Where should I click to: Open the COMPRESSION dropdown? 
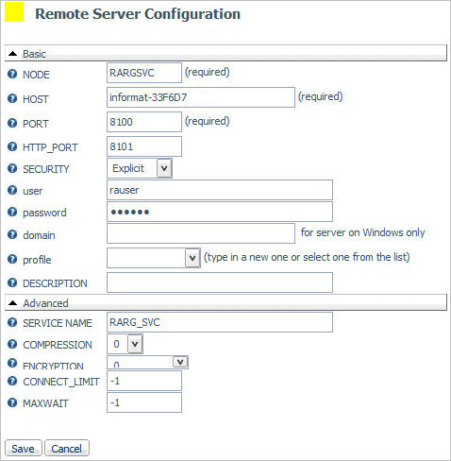pos(135,344)
